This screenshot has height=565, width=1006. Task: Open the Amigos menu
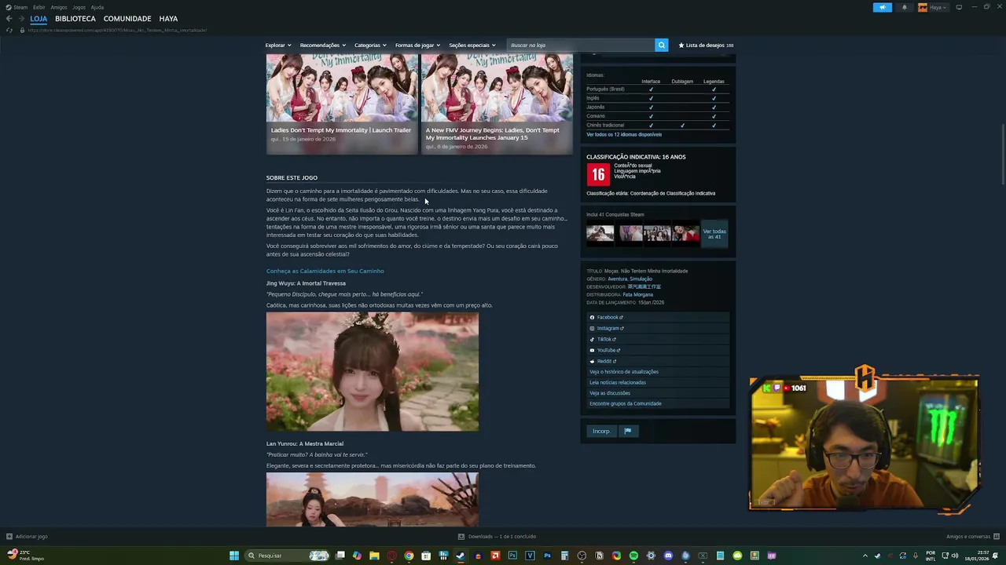[59, 7]
